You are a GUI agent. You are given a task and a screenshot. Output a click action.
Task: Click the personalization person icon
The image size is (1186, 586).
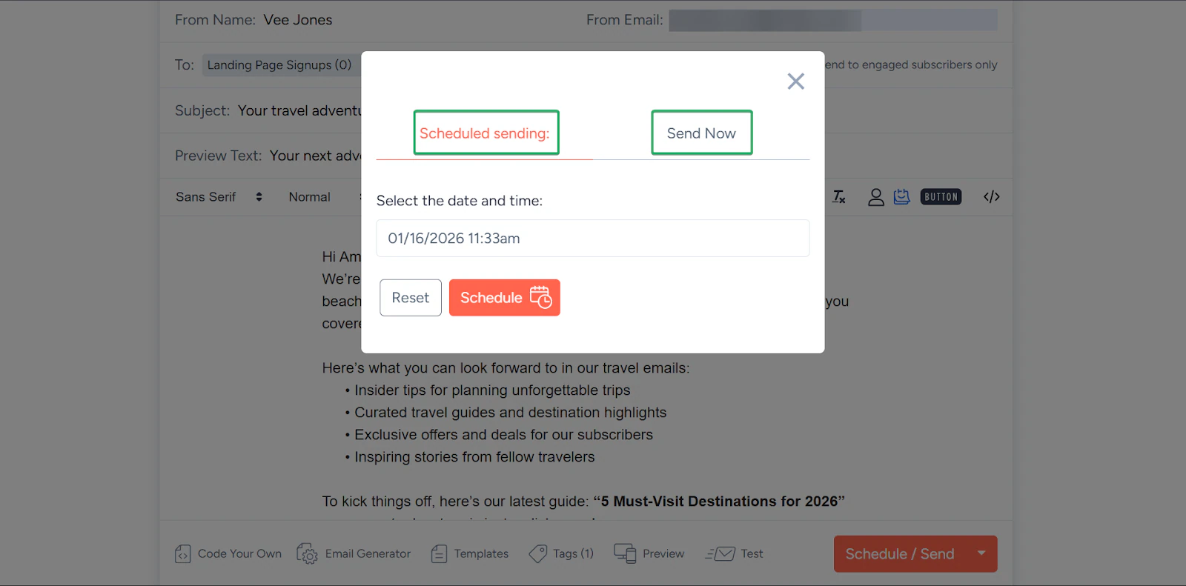(x=875, y=197)
